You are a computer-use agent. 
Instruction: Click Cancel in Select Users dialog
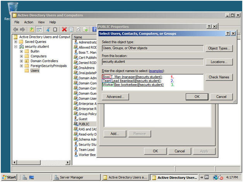coord(221,97)
